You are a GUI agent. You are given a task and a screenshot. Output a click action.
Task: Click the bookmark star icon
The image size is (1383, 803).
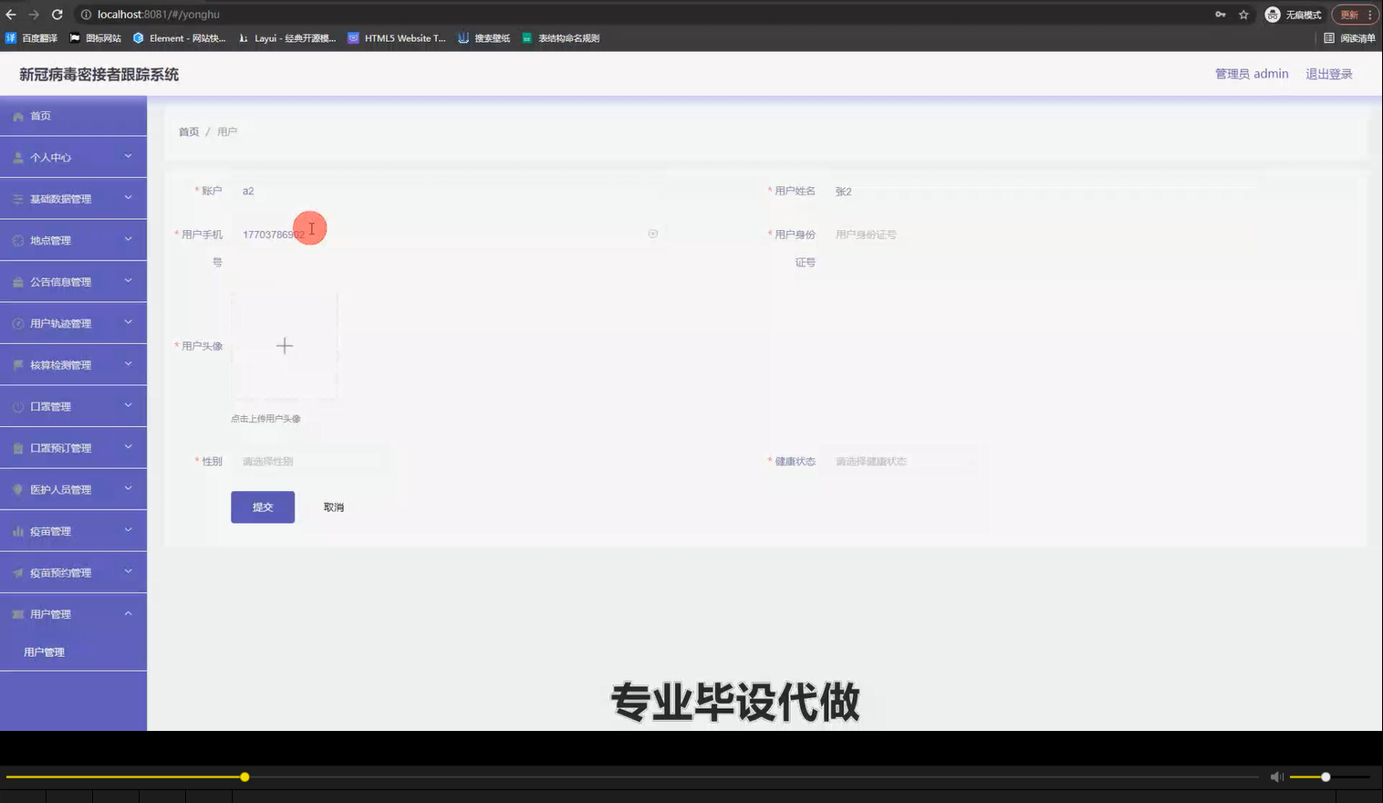(1243, 15)
